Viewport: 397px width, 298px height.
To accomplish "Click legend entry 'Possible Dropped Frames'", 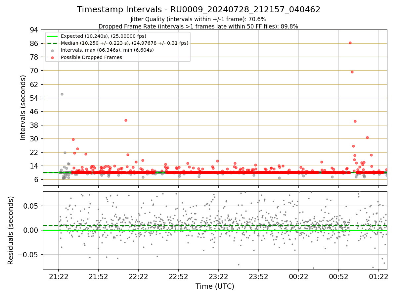I will pyautogui.click(x=91, y=57).
